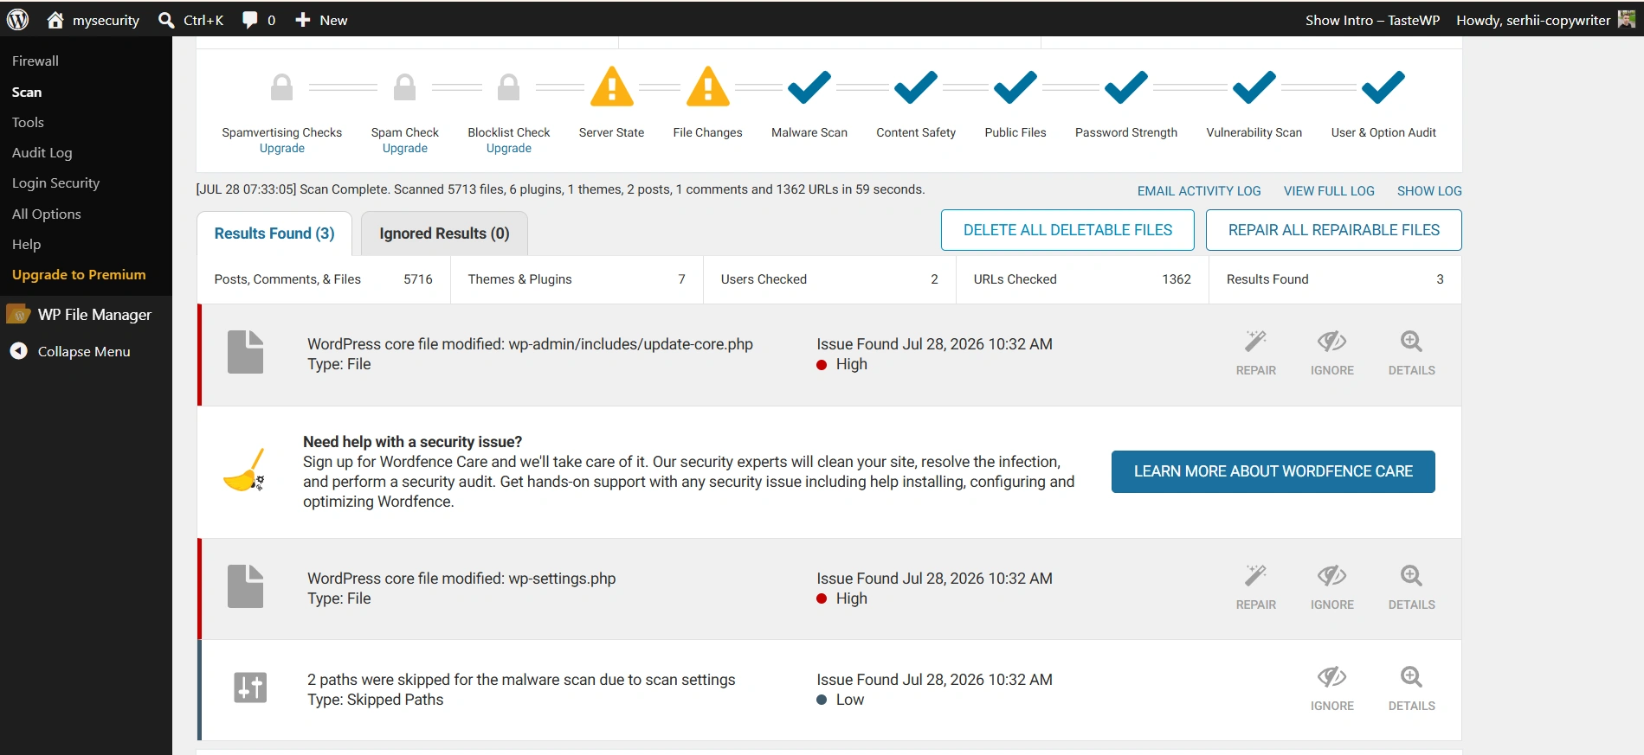Click the Spamvertising Checks lock icon

click(x=281, y=87)
